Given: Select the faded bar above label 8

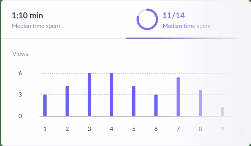Looking at the screenshot, I should [200, 103].
